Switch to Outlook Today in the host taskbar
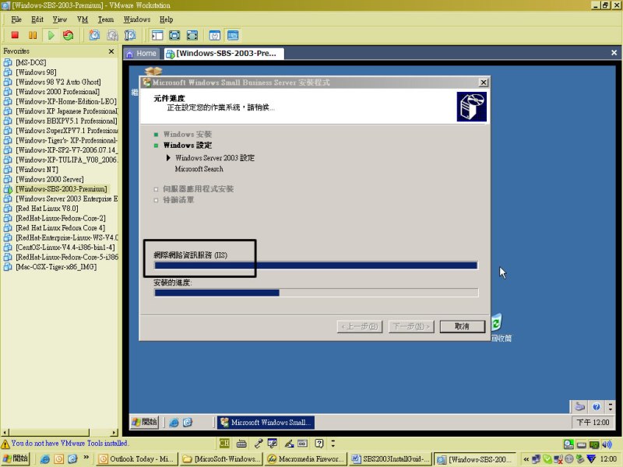The width and height of the screenshot is (623, 467). (x=137, y=459)
